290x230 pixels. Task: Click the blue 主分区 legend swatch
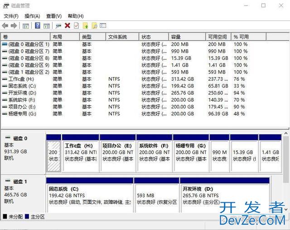(27, 216)
